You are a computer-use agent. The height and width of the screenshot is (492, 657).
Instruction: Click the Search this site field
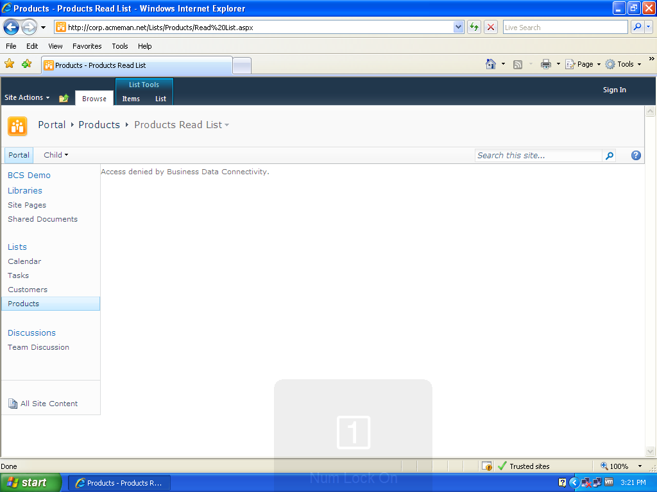tap(538, 156)
